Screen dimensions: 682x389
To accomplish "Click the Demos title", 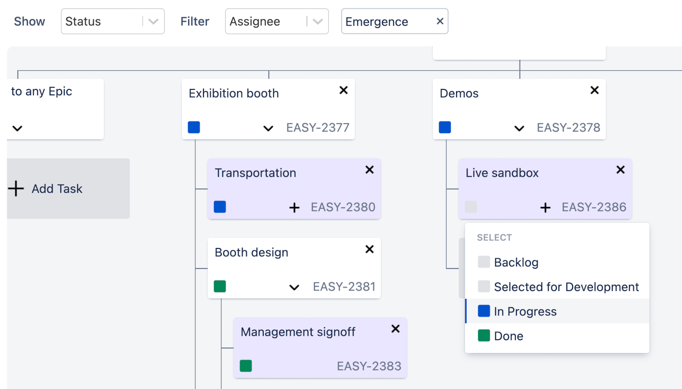I will coord(459,93).
